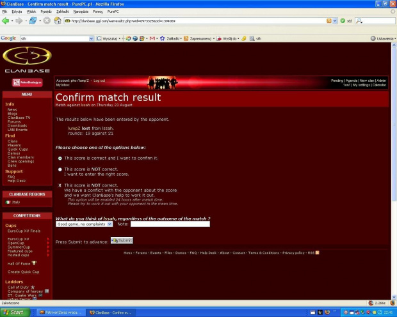397x317 pixels.
Task: Click the Stop loading icon
Action: click(x=47, y=20)
